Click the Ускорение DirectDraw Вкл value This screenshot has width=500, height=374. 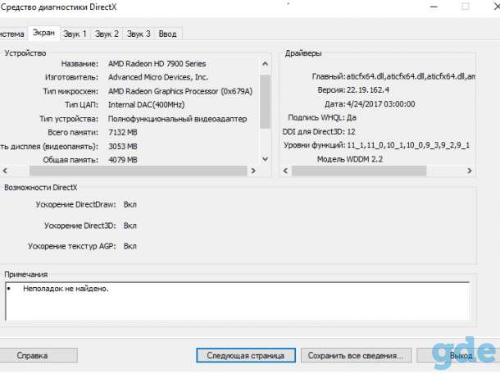130,204
